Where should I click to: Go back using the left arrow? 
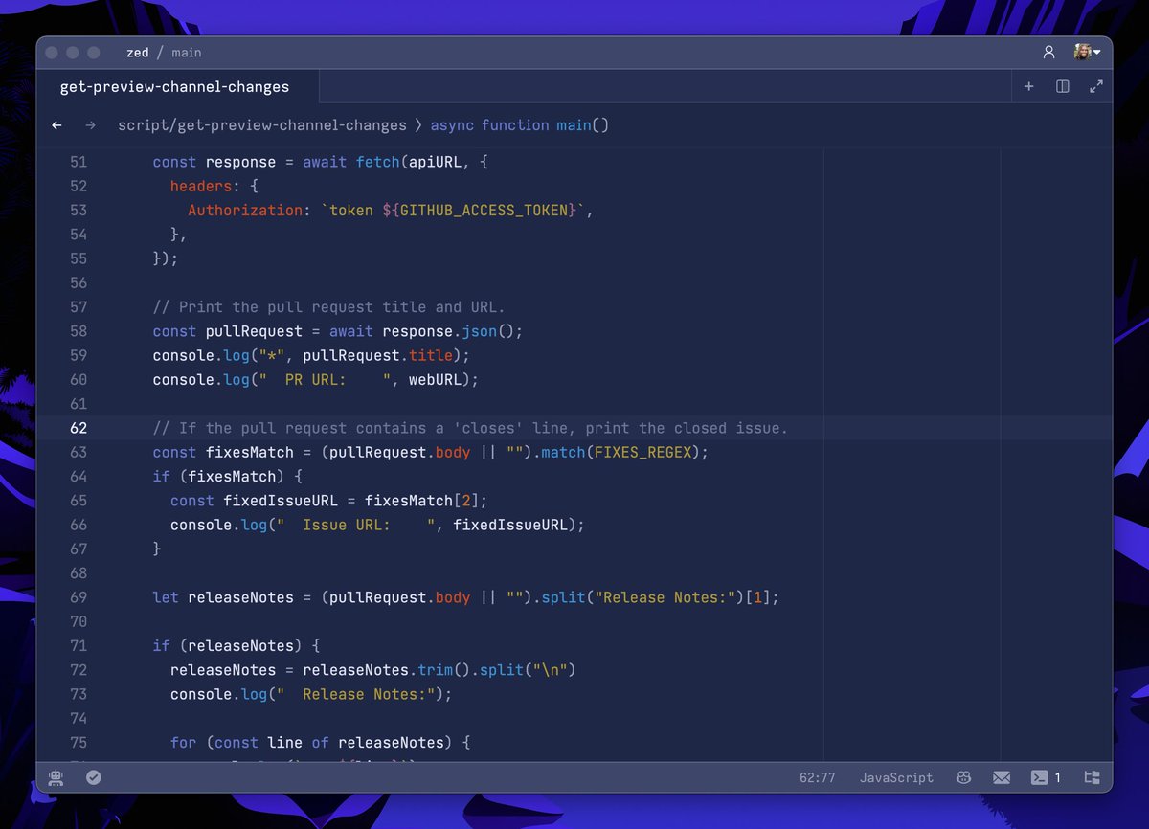(57, 125)
